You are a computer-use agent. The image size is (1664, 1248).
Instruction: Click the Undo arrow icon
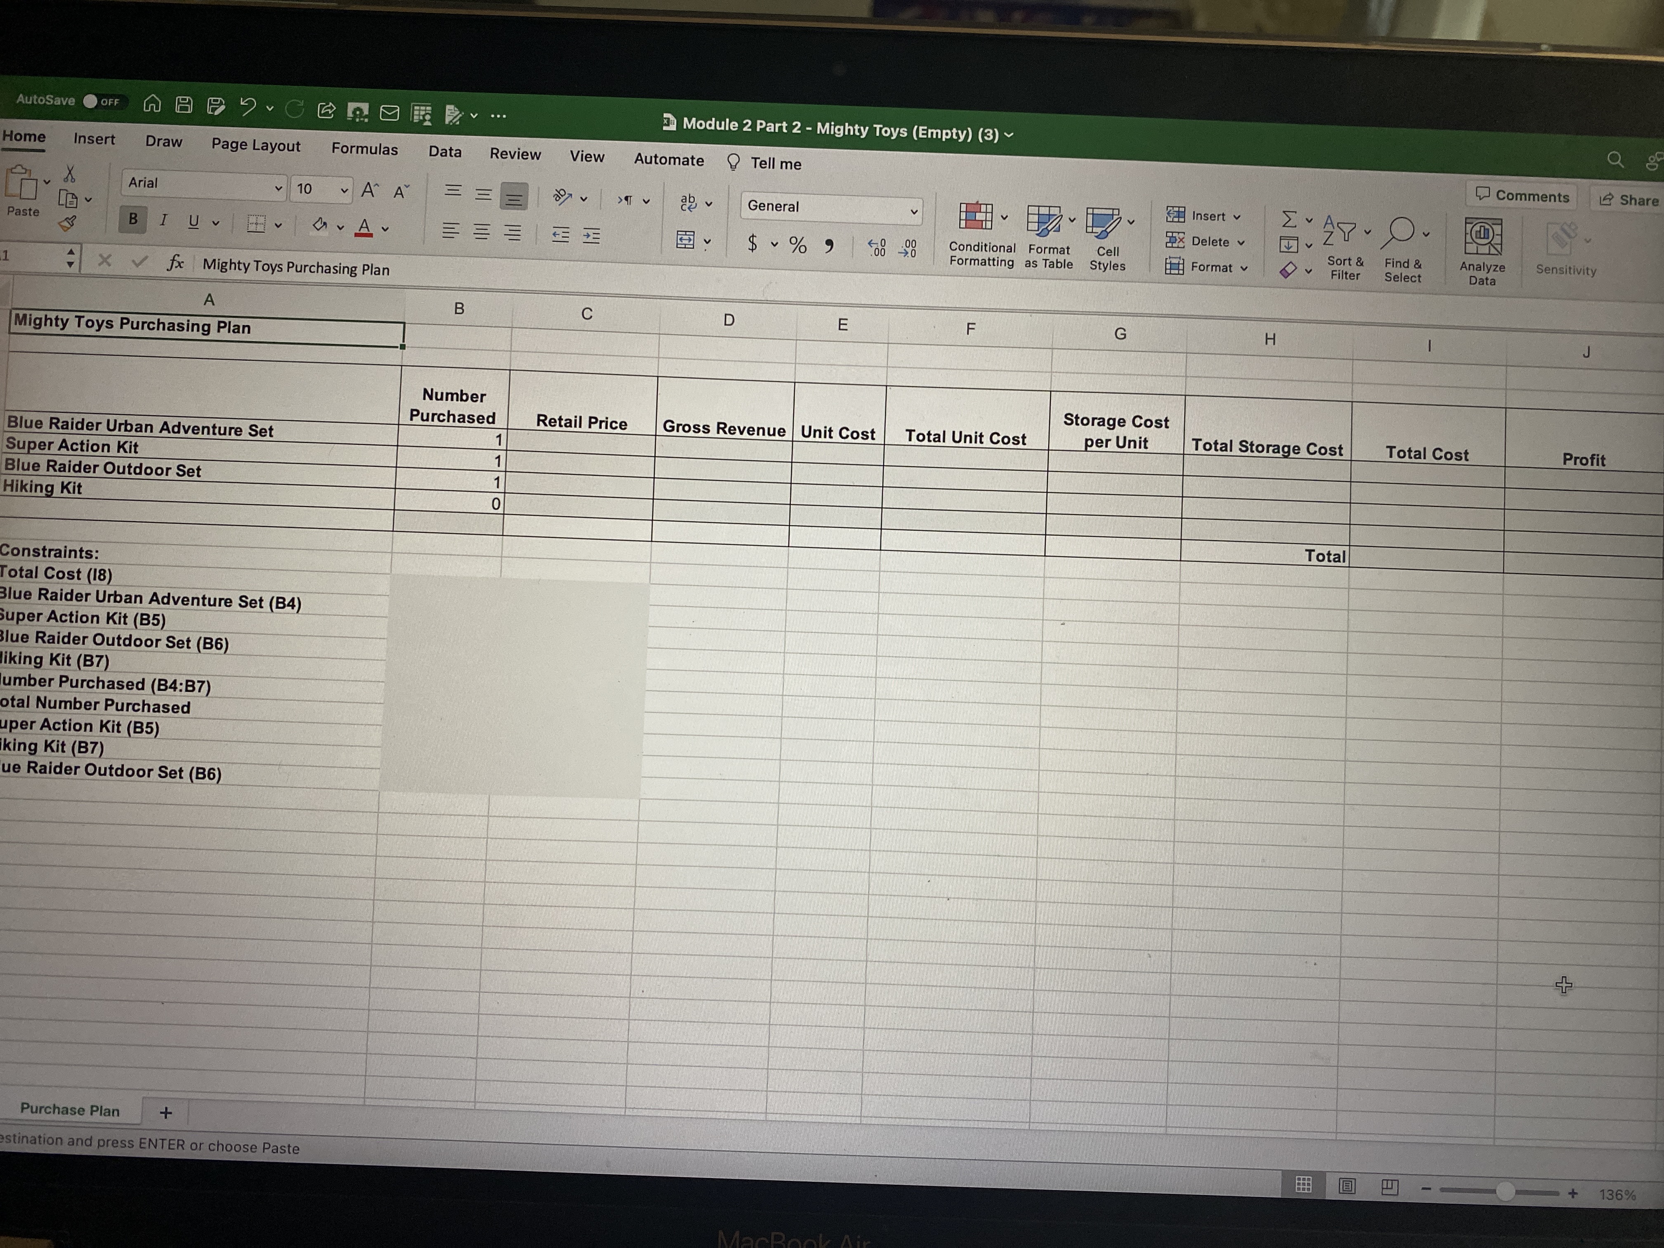[x=248, y=107]
